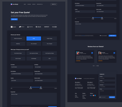Click the blue Request Now button
This screenshot has width=122, height=107.
coord(14,19)
